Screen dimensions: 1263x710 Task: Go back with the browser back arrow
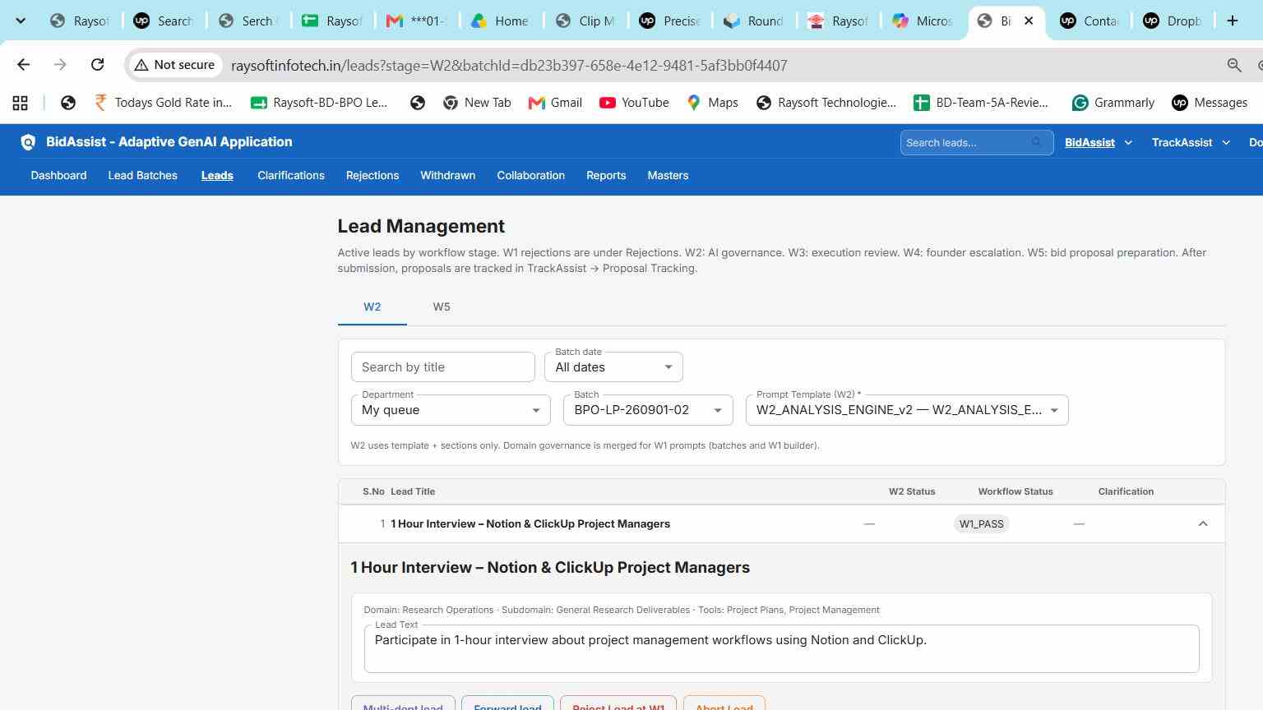coord(23,65)
